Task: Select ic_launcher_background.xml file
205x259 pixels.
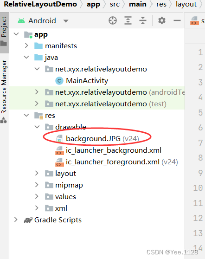Action: pos(114,150)
